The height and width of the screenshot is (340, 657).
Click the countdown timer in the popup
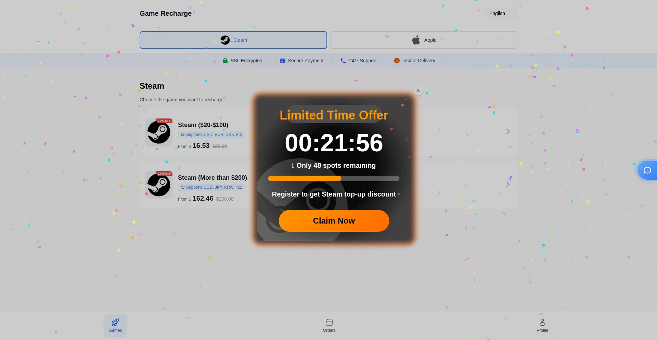pos(334,143)
